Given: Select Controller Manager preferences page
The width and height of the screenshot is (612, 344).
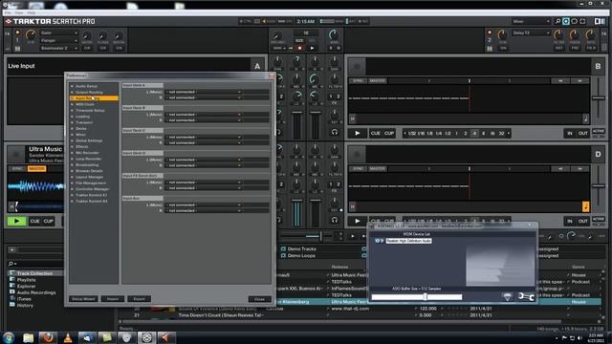Looking at the screenshot, I should click(92, 189).
